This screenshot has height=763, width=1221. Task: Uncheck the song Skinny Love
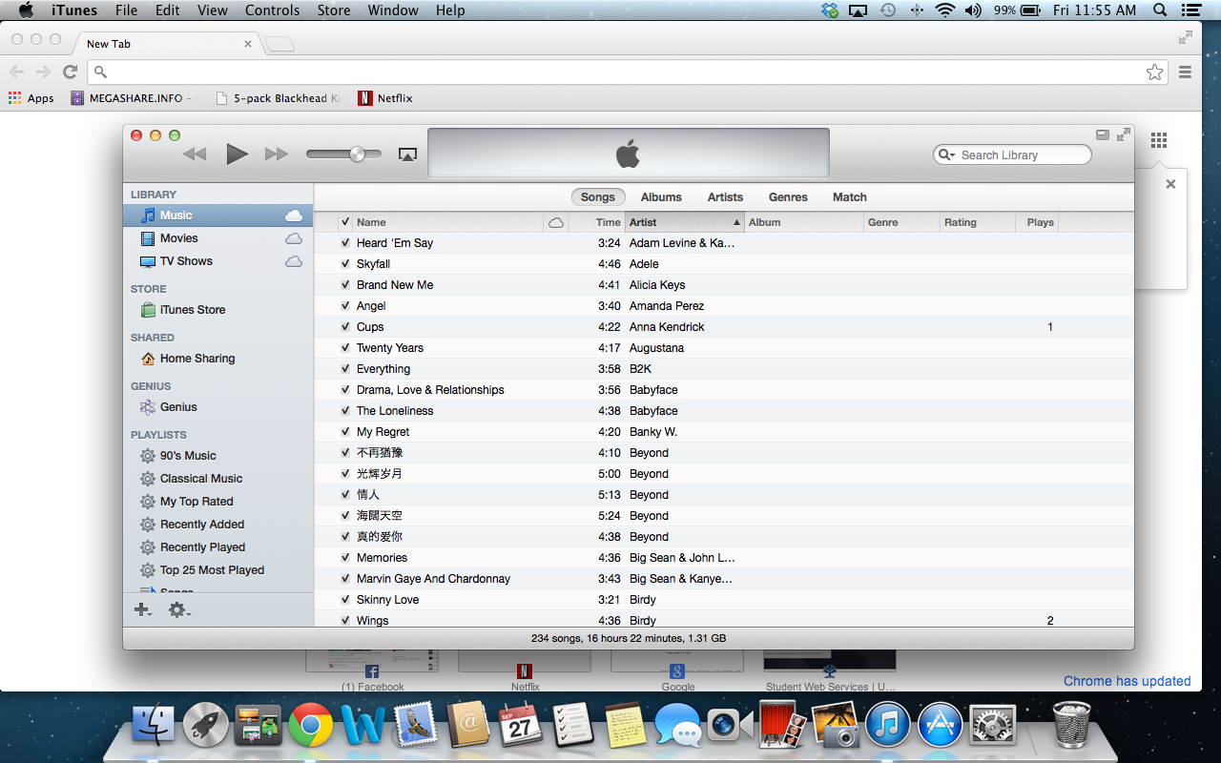[x=345, y=600]
